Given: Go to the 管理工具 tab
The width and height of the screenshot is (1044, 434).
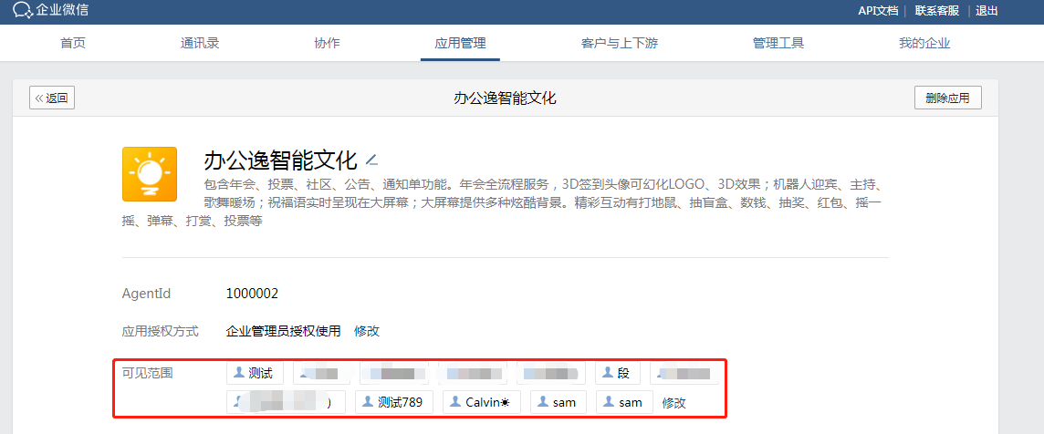Looking at the screenshot, I should [778, 43].
